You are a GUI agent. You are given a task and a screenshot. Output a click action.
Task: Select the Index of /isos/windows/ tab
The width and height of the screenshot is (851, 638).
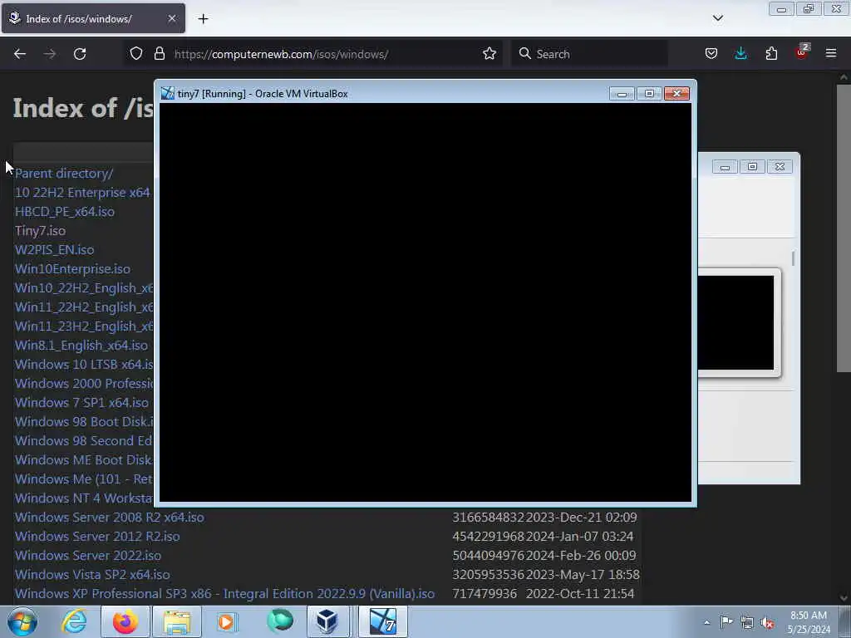pyautogui.click(x=93, y=18)
